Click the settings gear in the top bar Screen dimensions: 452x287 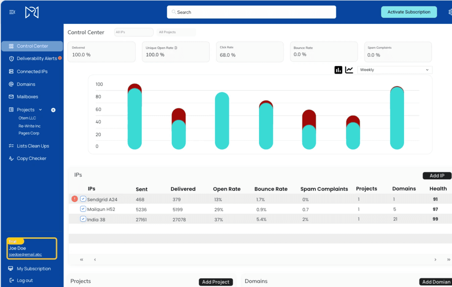point(450,12)
